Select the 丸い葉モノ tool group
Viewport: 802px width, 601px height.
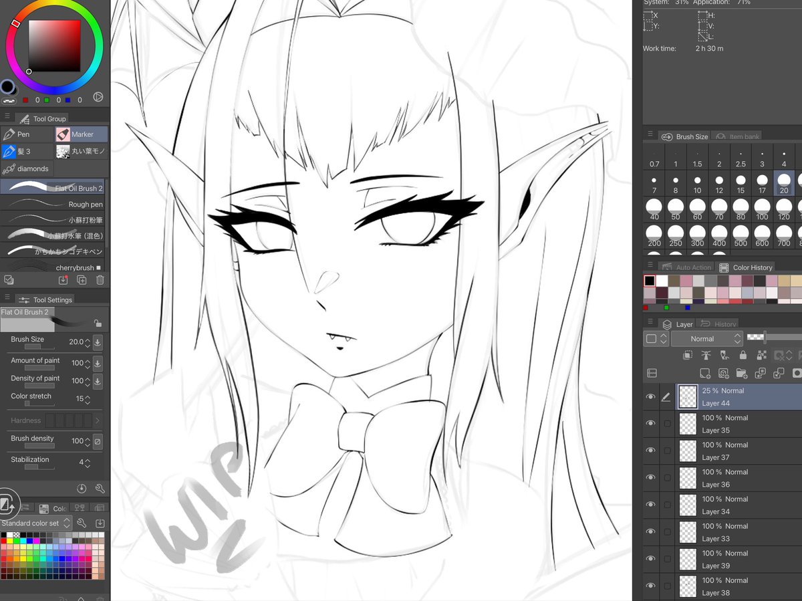81,152
